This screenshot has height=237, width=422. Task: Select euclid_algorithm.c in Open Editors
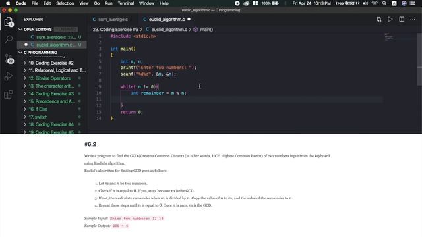[x=52, y=45]
